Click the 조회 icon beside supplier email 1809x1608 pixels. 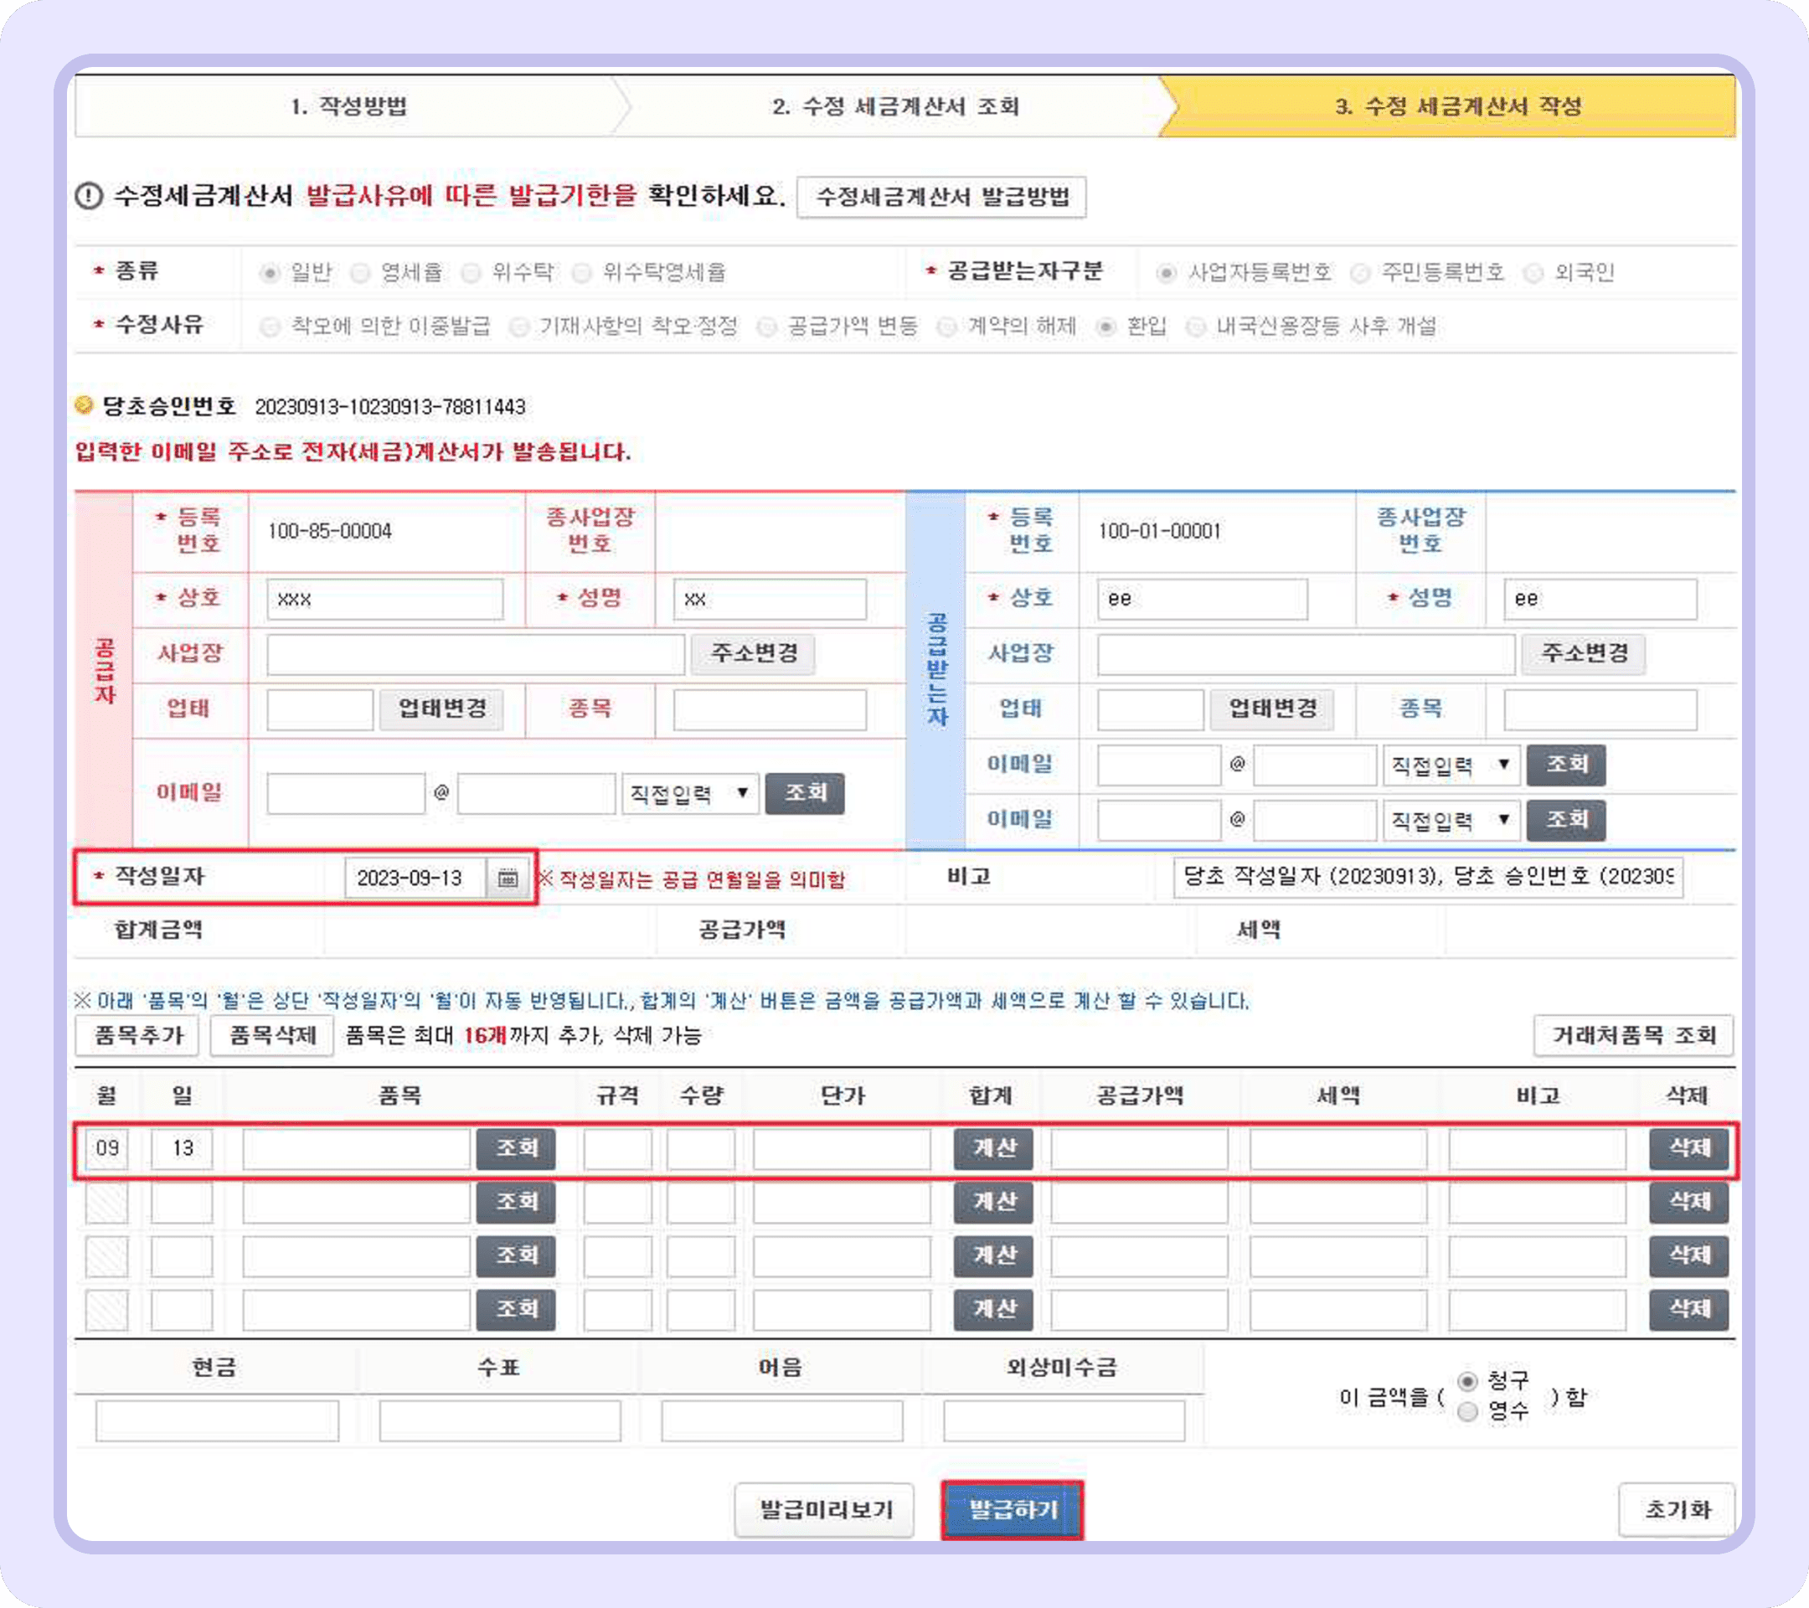click(804, 794)
